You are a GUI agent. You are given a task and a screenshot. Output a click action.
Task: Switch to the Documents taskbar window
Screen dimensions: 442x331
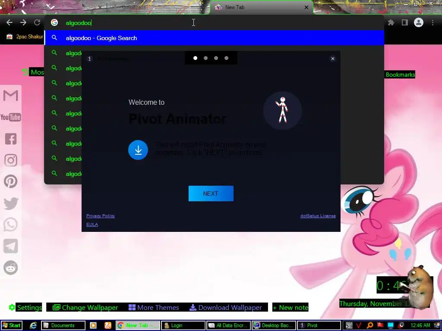point(63,325)
